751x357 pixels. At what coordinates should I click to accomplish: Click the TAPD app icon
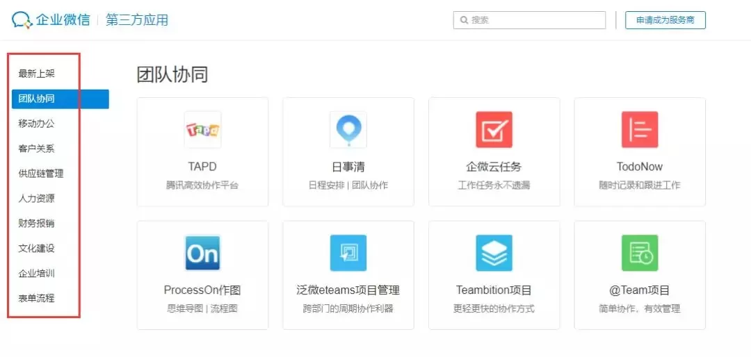pos(202,130)
